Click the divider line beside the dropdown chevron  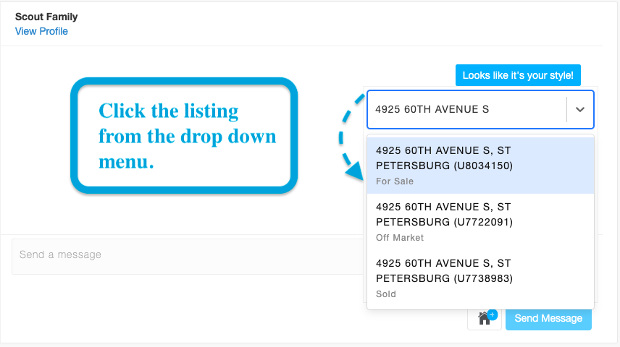[x=566, y=110]
